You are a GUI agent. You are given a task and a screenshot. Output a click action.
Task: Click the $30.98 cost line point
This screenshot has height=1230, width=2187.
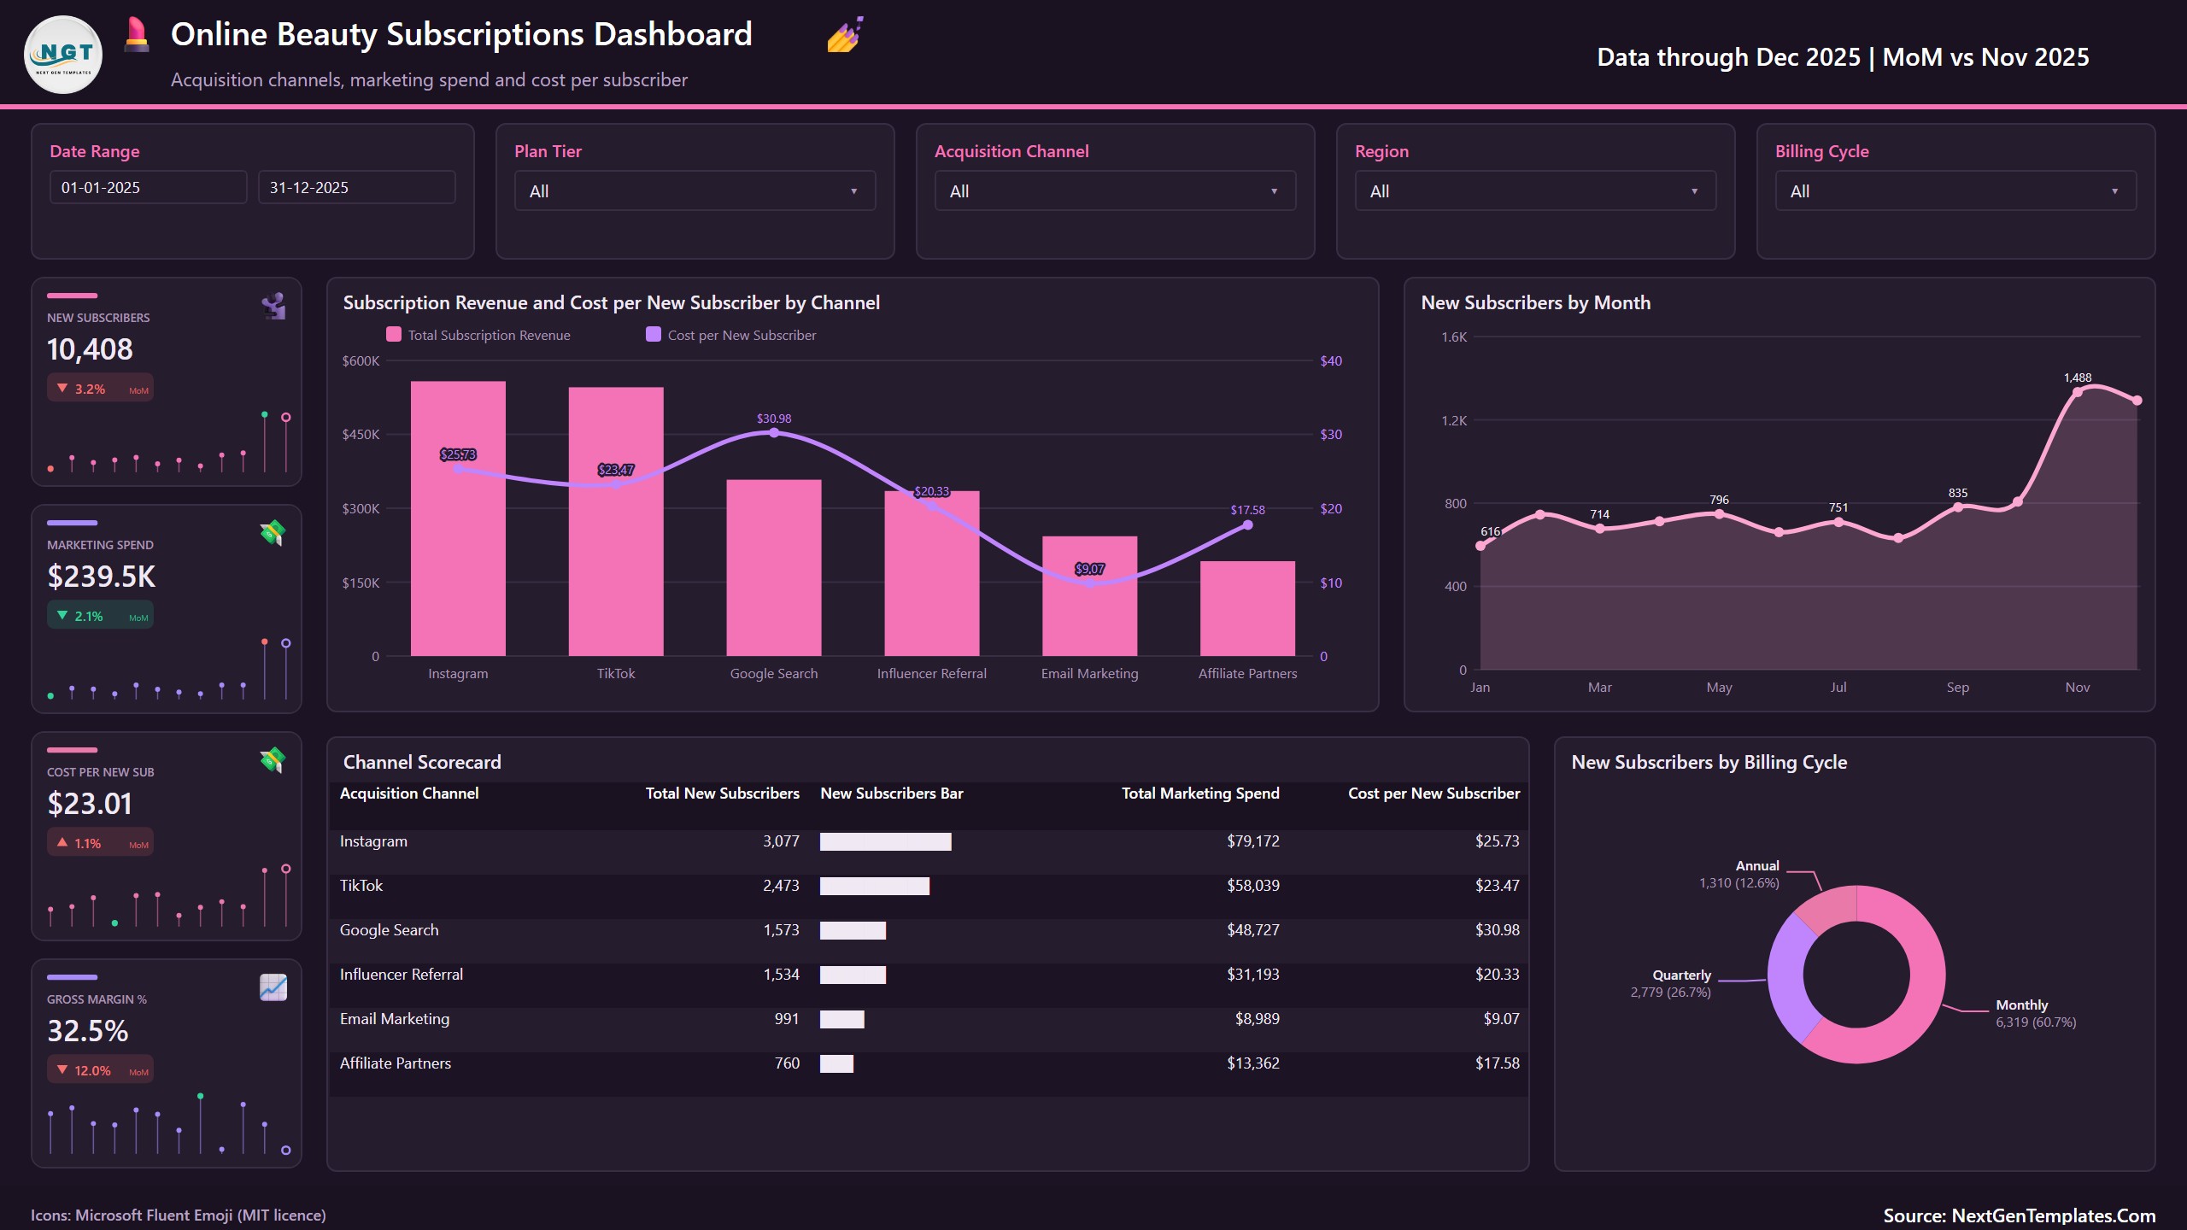click(774, 433)
